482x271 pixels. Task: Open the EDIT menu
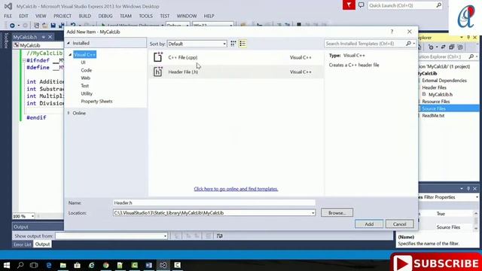tap(23, 16)
